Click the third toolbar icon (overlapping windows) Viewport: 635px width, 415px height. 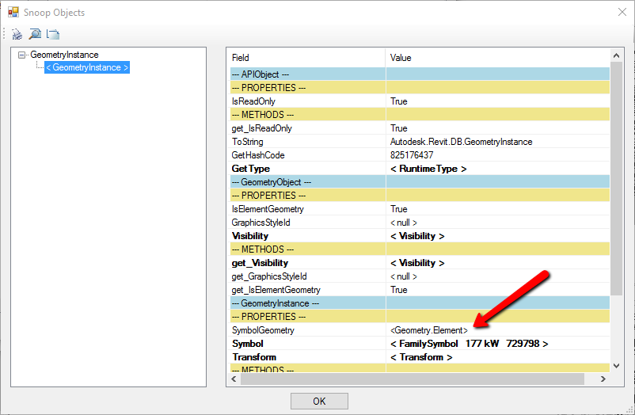[x=53, y=34]
